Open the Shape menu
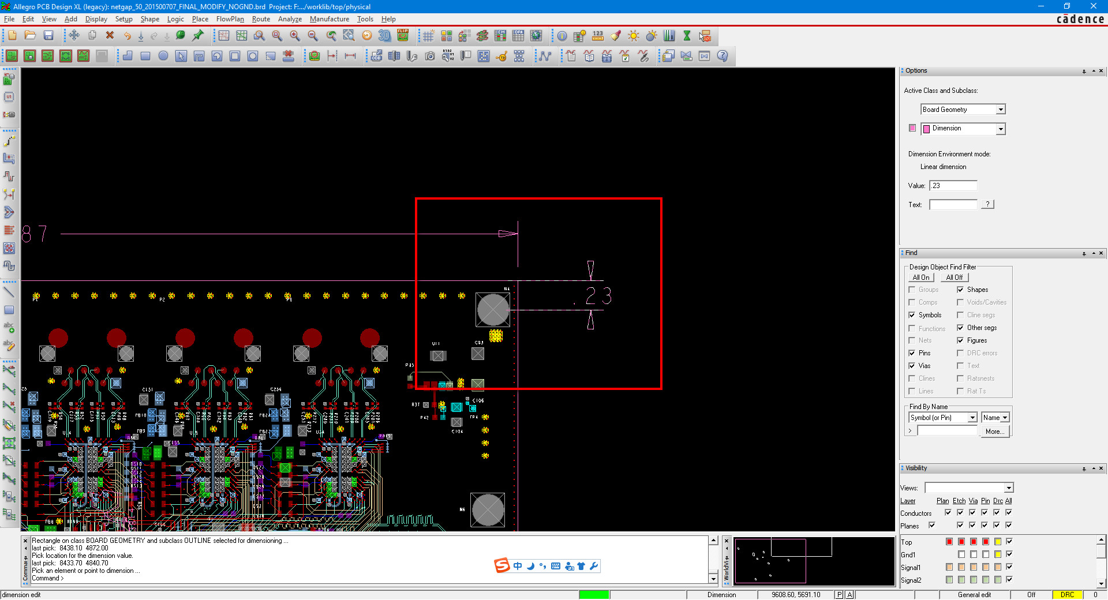1108x600 pixels. (150, 19)
